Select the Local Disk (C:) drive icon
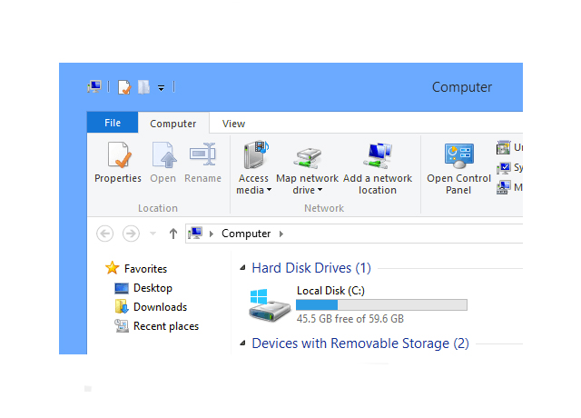581x418 pixels. click(x=270, y=305)
